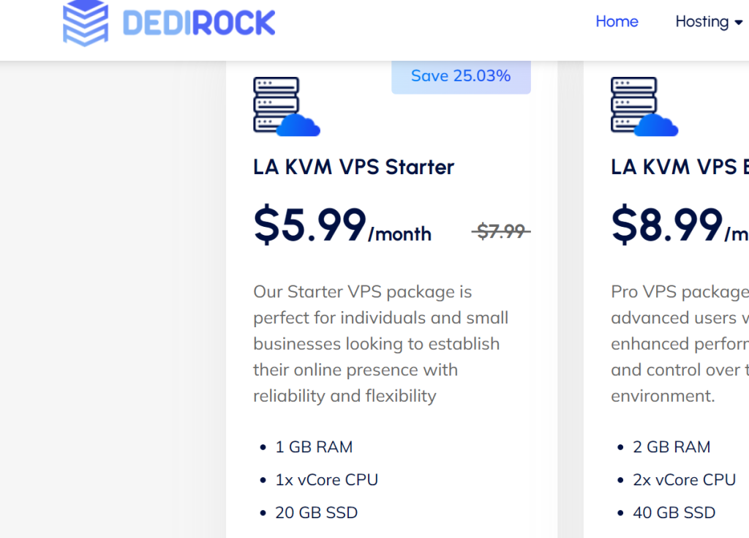Click the $5.99/month price
This screenshot has height=538, width=749.
tap(342, 224)
